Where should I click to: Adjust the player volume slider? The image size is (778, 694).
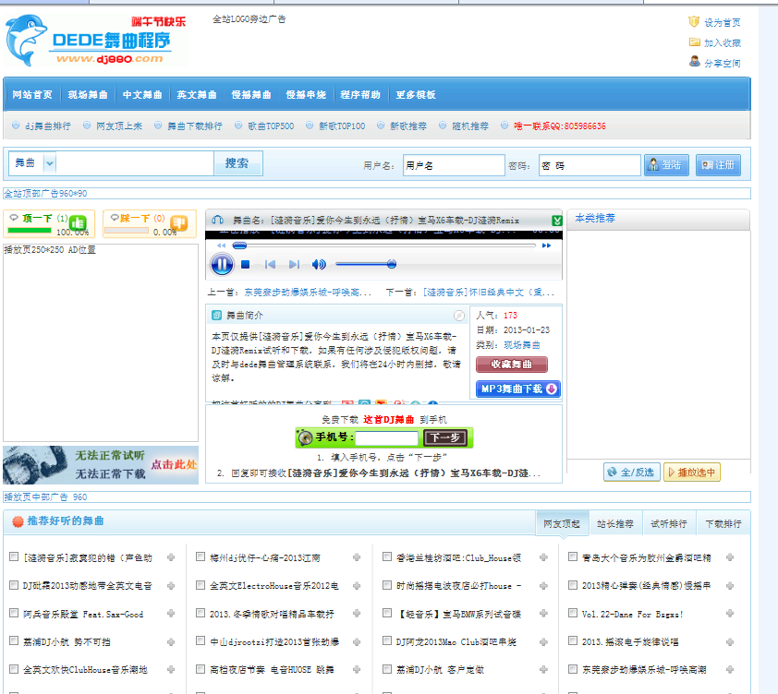tap(391, 265)
